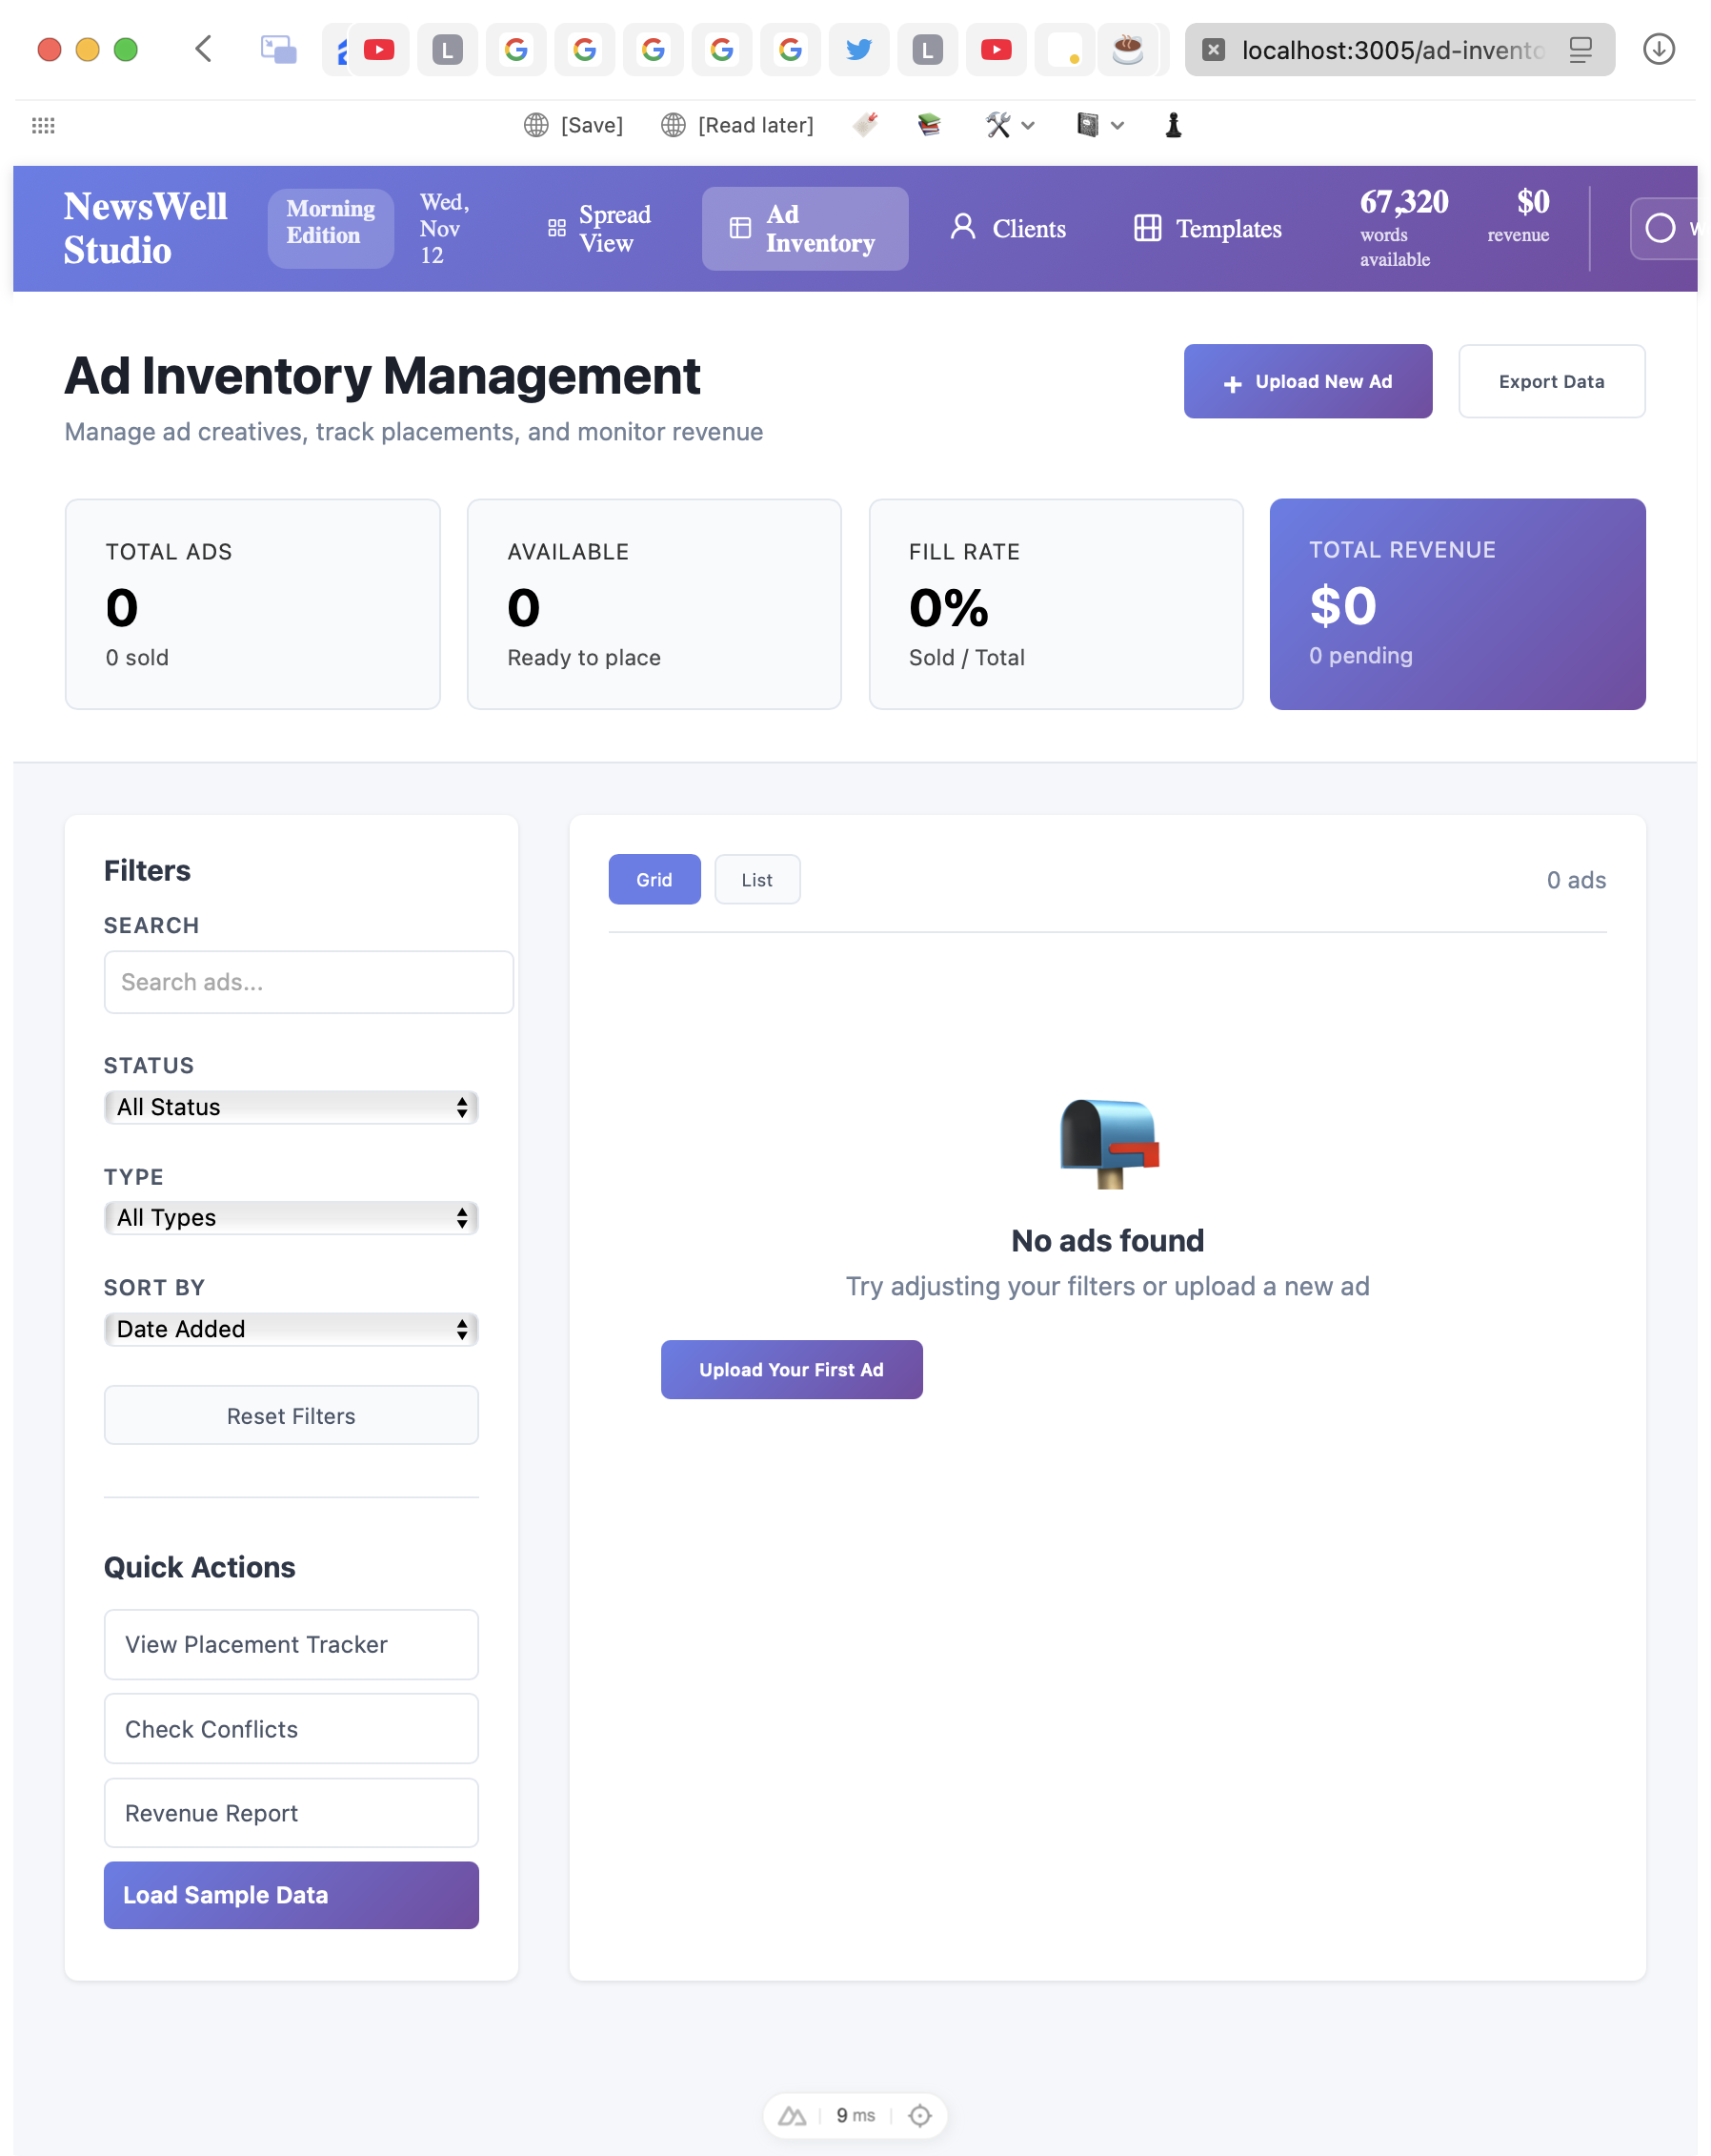Viewport: 1711px width, 2156px height.
Task: Switch to List view
Action: click(x=756, y=880)
